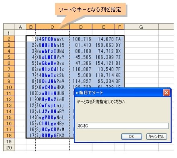Screen dimensions: 177x158
Task: Click cell with value 14,078
Action: [103, 39]
